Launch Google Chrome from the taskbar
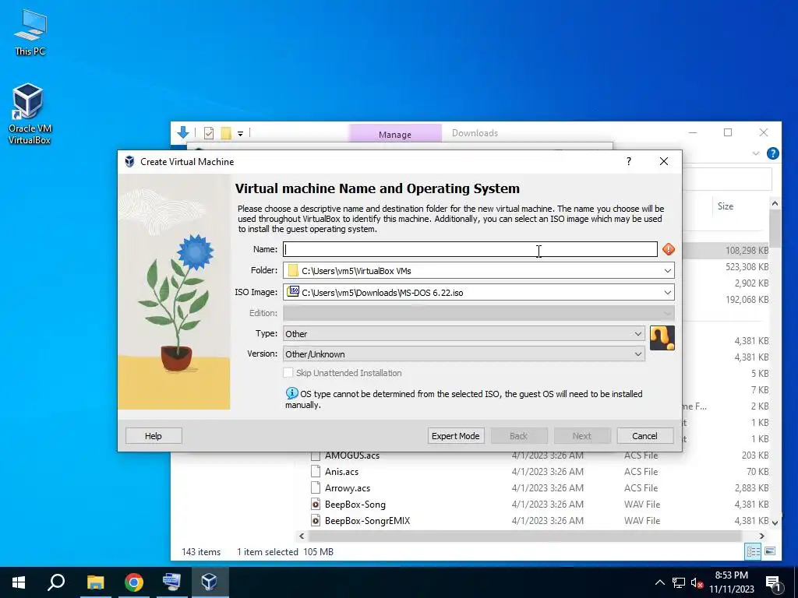Screen dimensions: 798x598 pos(134,582)
